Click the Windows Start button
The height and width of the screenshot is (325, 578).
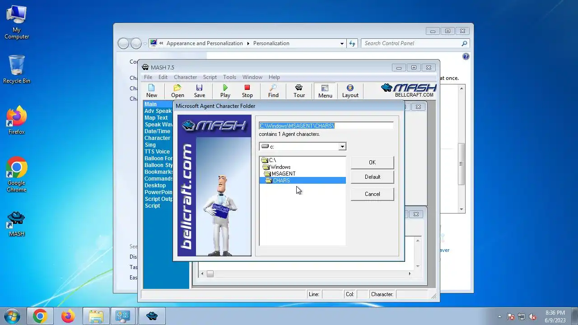point(12,316)
